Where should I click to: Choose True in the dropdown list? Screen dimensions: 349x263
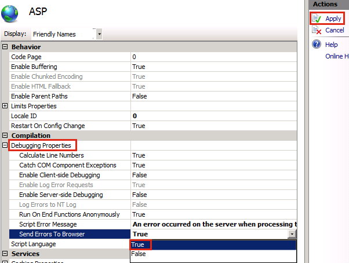click(x=213, y=244)
